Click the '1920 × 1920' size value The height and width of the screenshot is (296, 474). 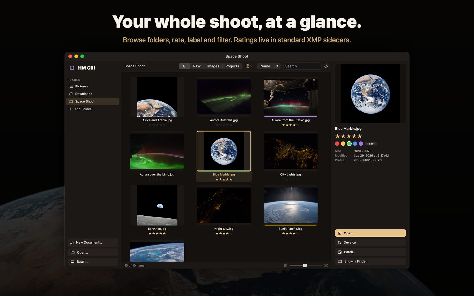363,151
